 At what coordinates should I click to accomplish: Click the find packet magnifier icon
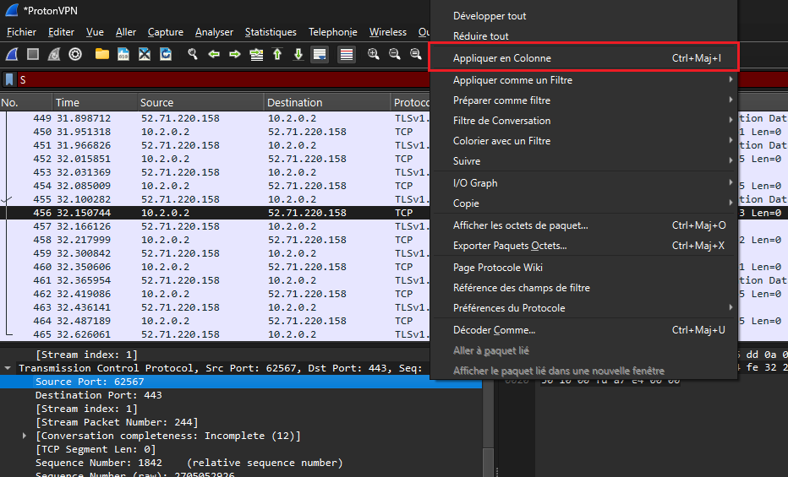[x=193, y=54]
